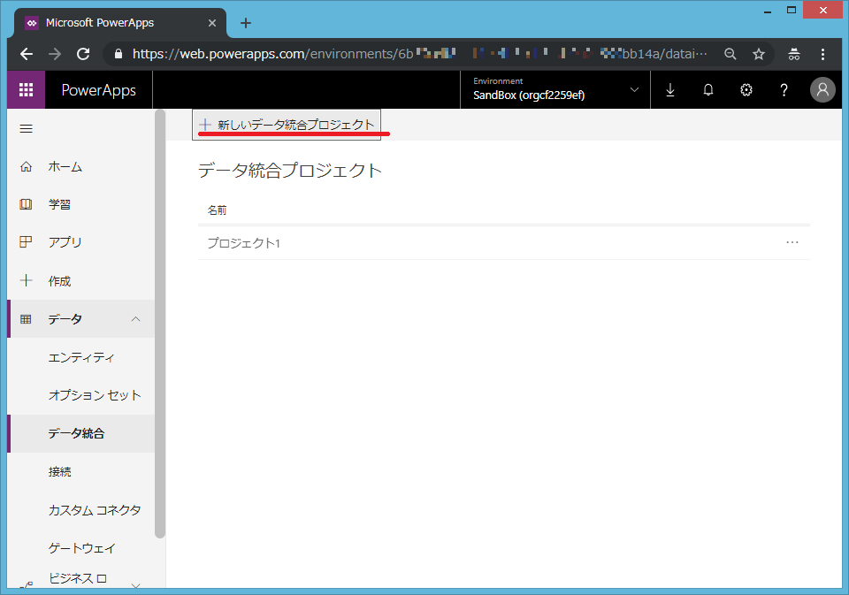
Task: Open プロジェクト1 in the list
Action: (244, 243)
